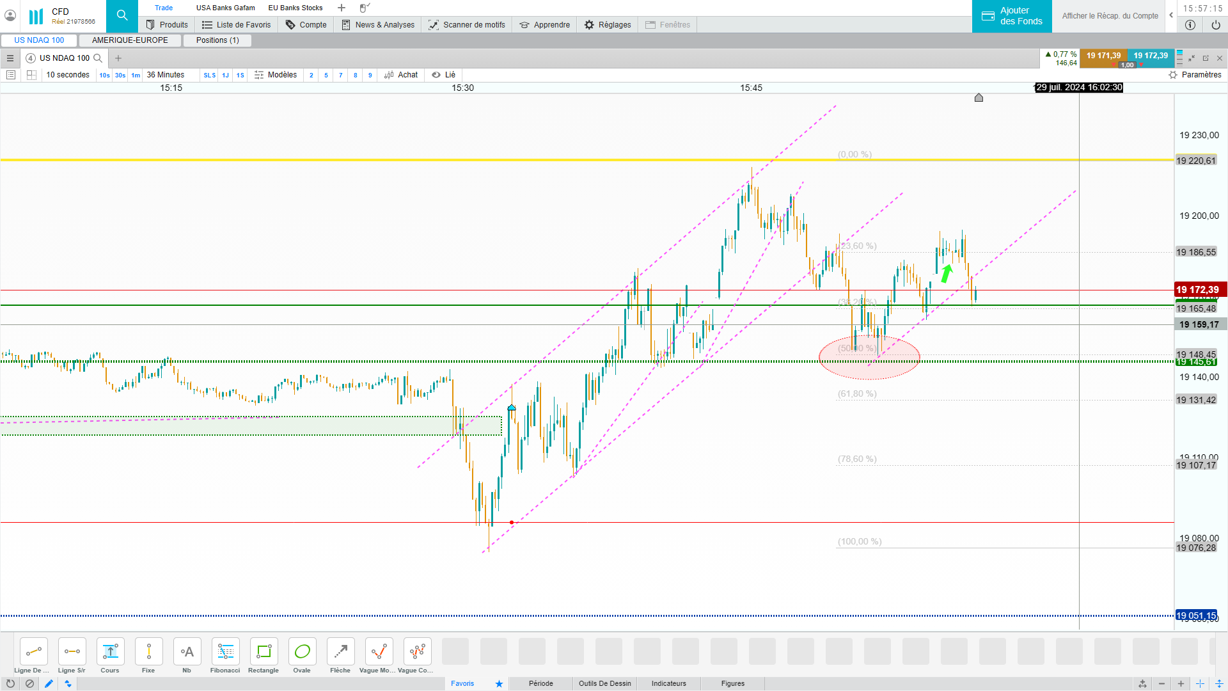Switch to the AMERIQUE-EUROPE tab
This screenshot has width=1228, height=691.
click(130, 40)
